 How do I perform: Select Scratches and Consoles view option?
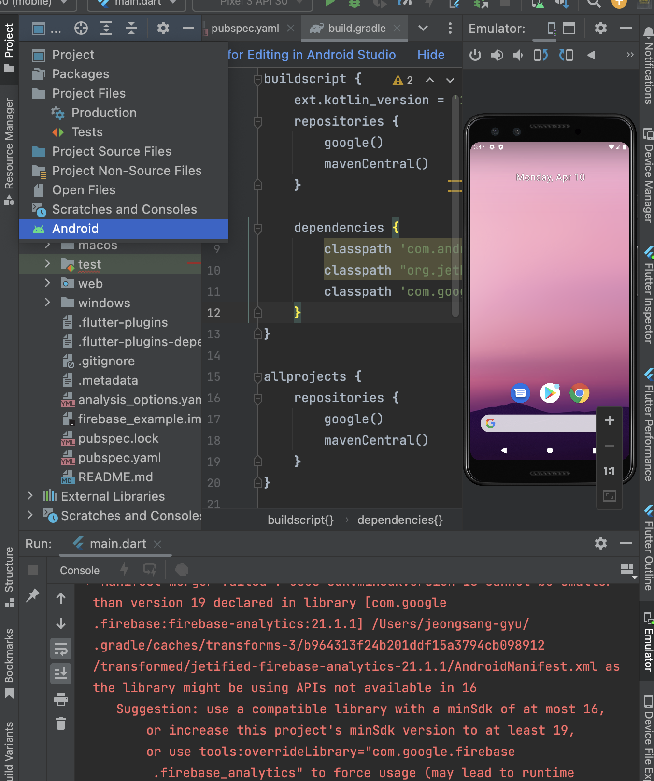[124, 209]
